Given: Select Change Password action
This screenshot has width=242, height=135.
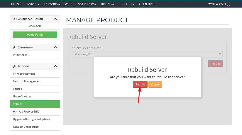Looking at the screenshot, I should 35,74.
